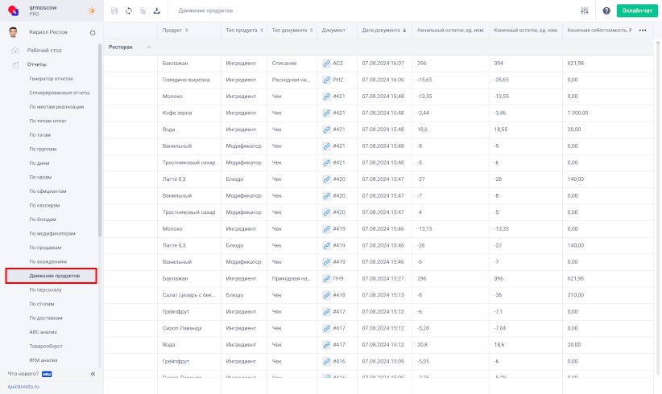Screen dimensions: 662x394
Task: Click Отчеты section in sidebar
Action: (37, 64)
